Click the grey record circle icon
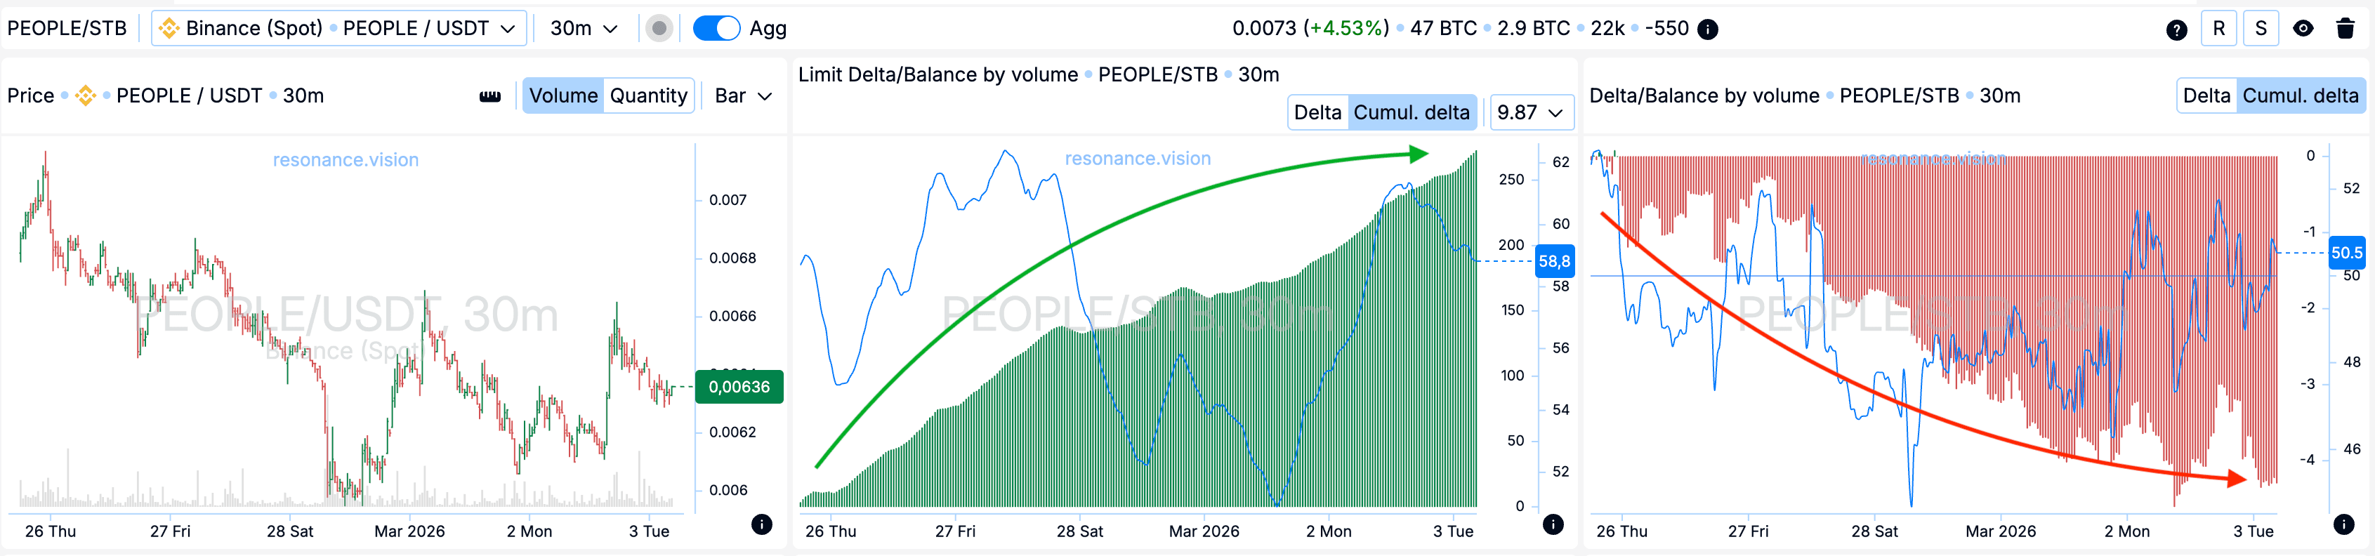Screen dimensions: 2375x556 (x=658, y=29)
